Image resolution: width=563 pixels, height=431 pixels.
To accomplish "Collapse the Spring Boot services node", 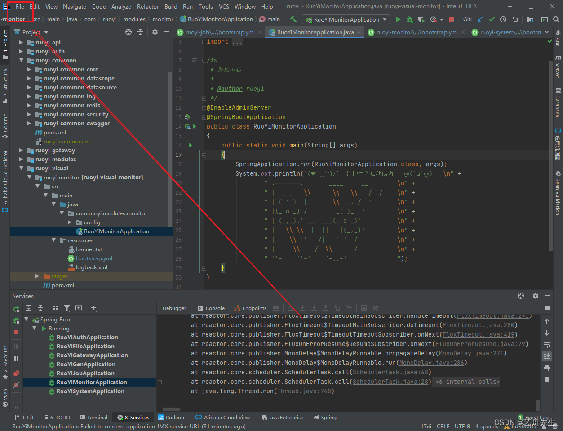I will [26, 320].
